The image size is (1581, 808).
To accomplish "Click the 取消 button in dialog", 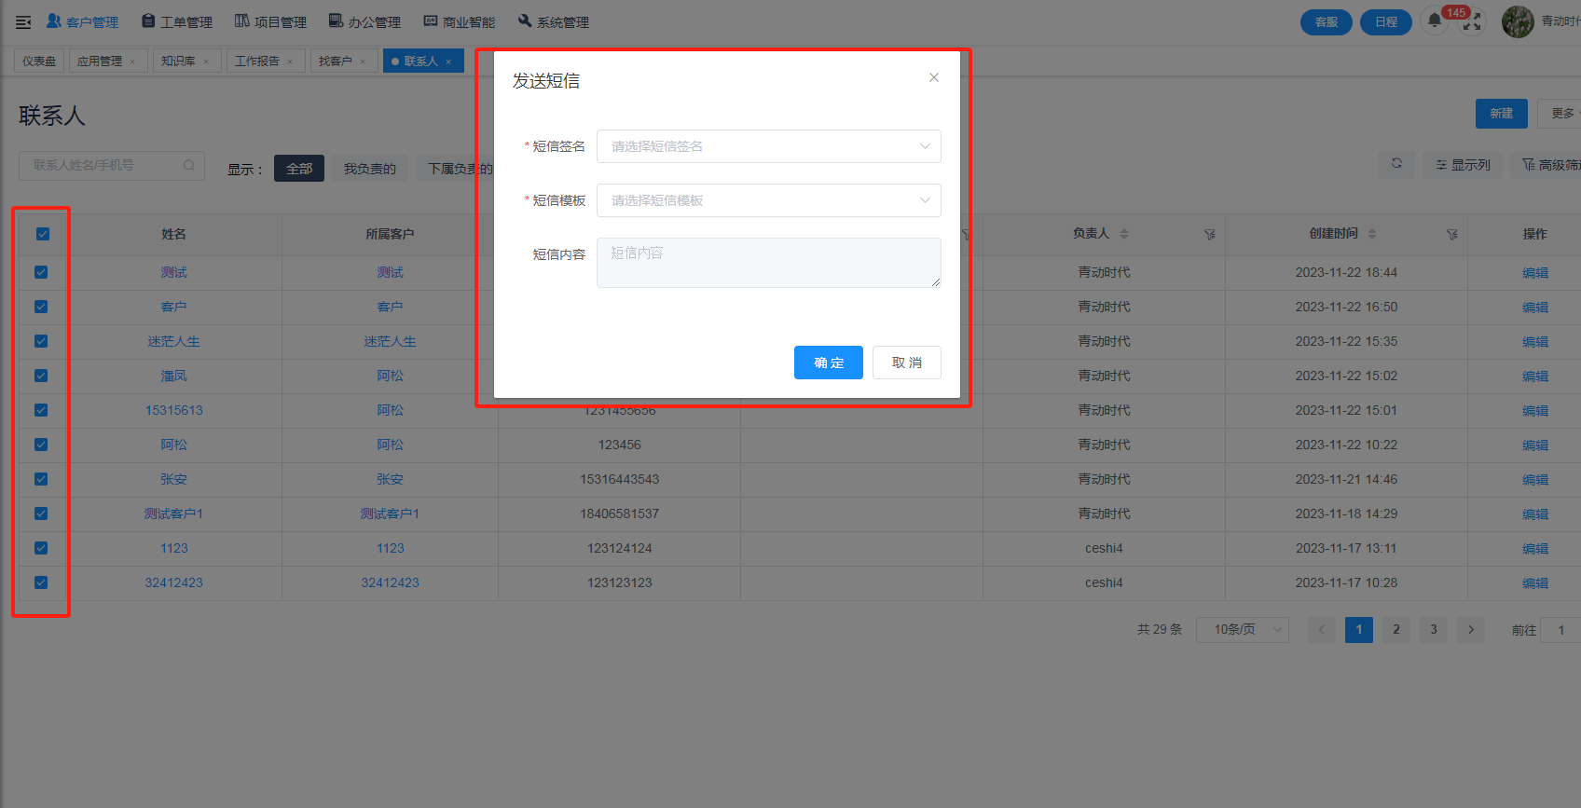I will tap(906, 363).
